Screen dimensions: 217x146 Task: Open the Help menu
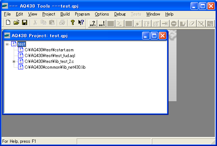[x=169, y=14]
